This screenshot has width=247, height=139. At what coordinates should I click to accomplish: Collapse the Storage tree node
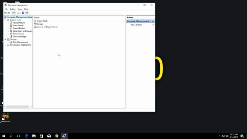pyautogui.click(x=5, y=39)
